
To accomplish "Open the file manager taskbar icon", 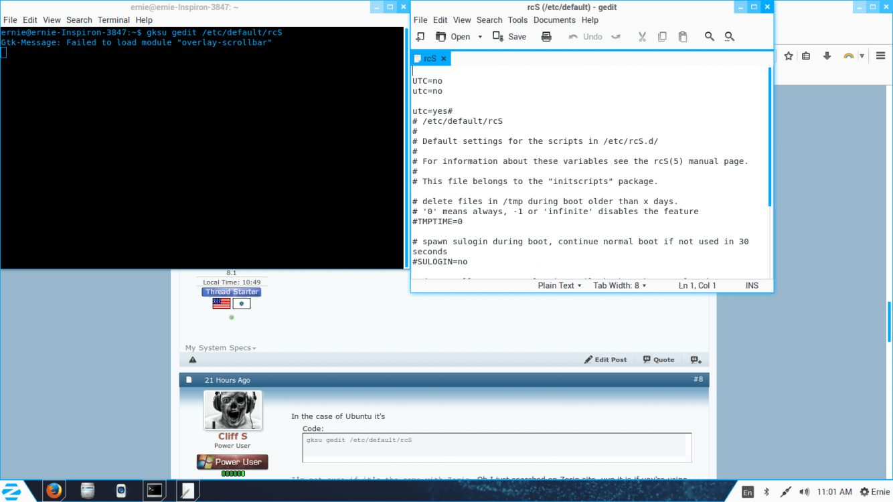I will click(88, 491).
